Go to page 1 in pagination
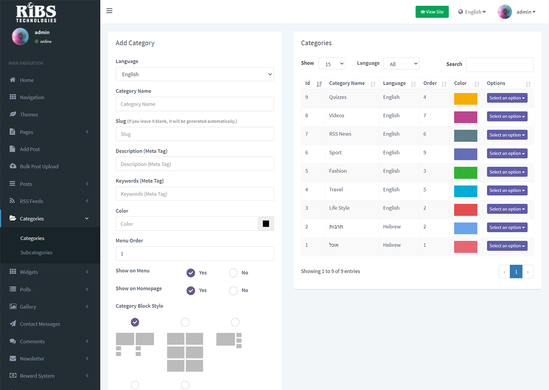 click(516, 272)
